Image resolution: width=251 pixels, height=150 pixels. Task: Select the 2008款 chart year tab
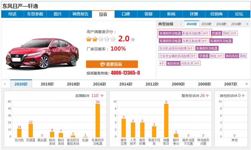click(x=205, y=84)
